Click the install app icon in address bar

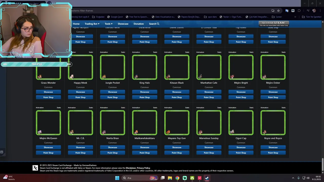tap(273, 11)
